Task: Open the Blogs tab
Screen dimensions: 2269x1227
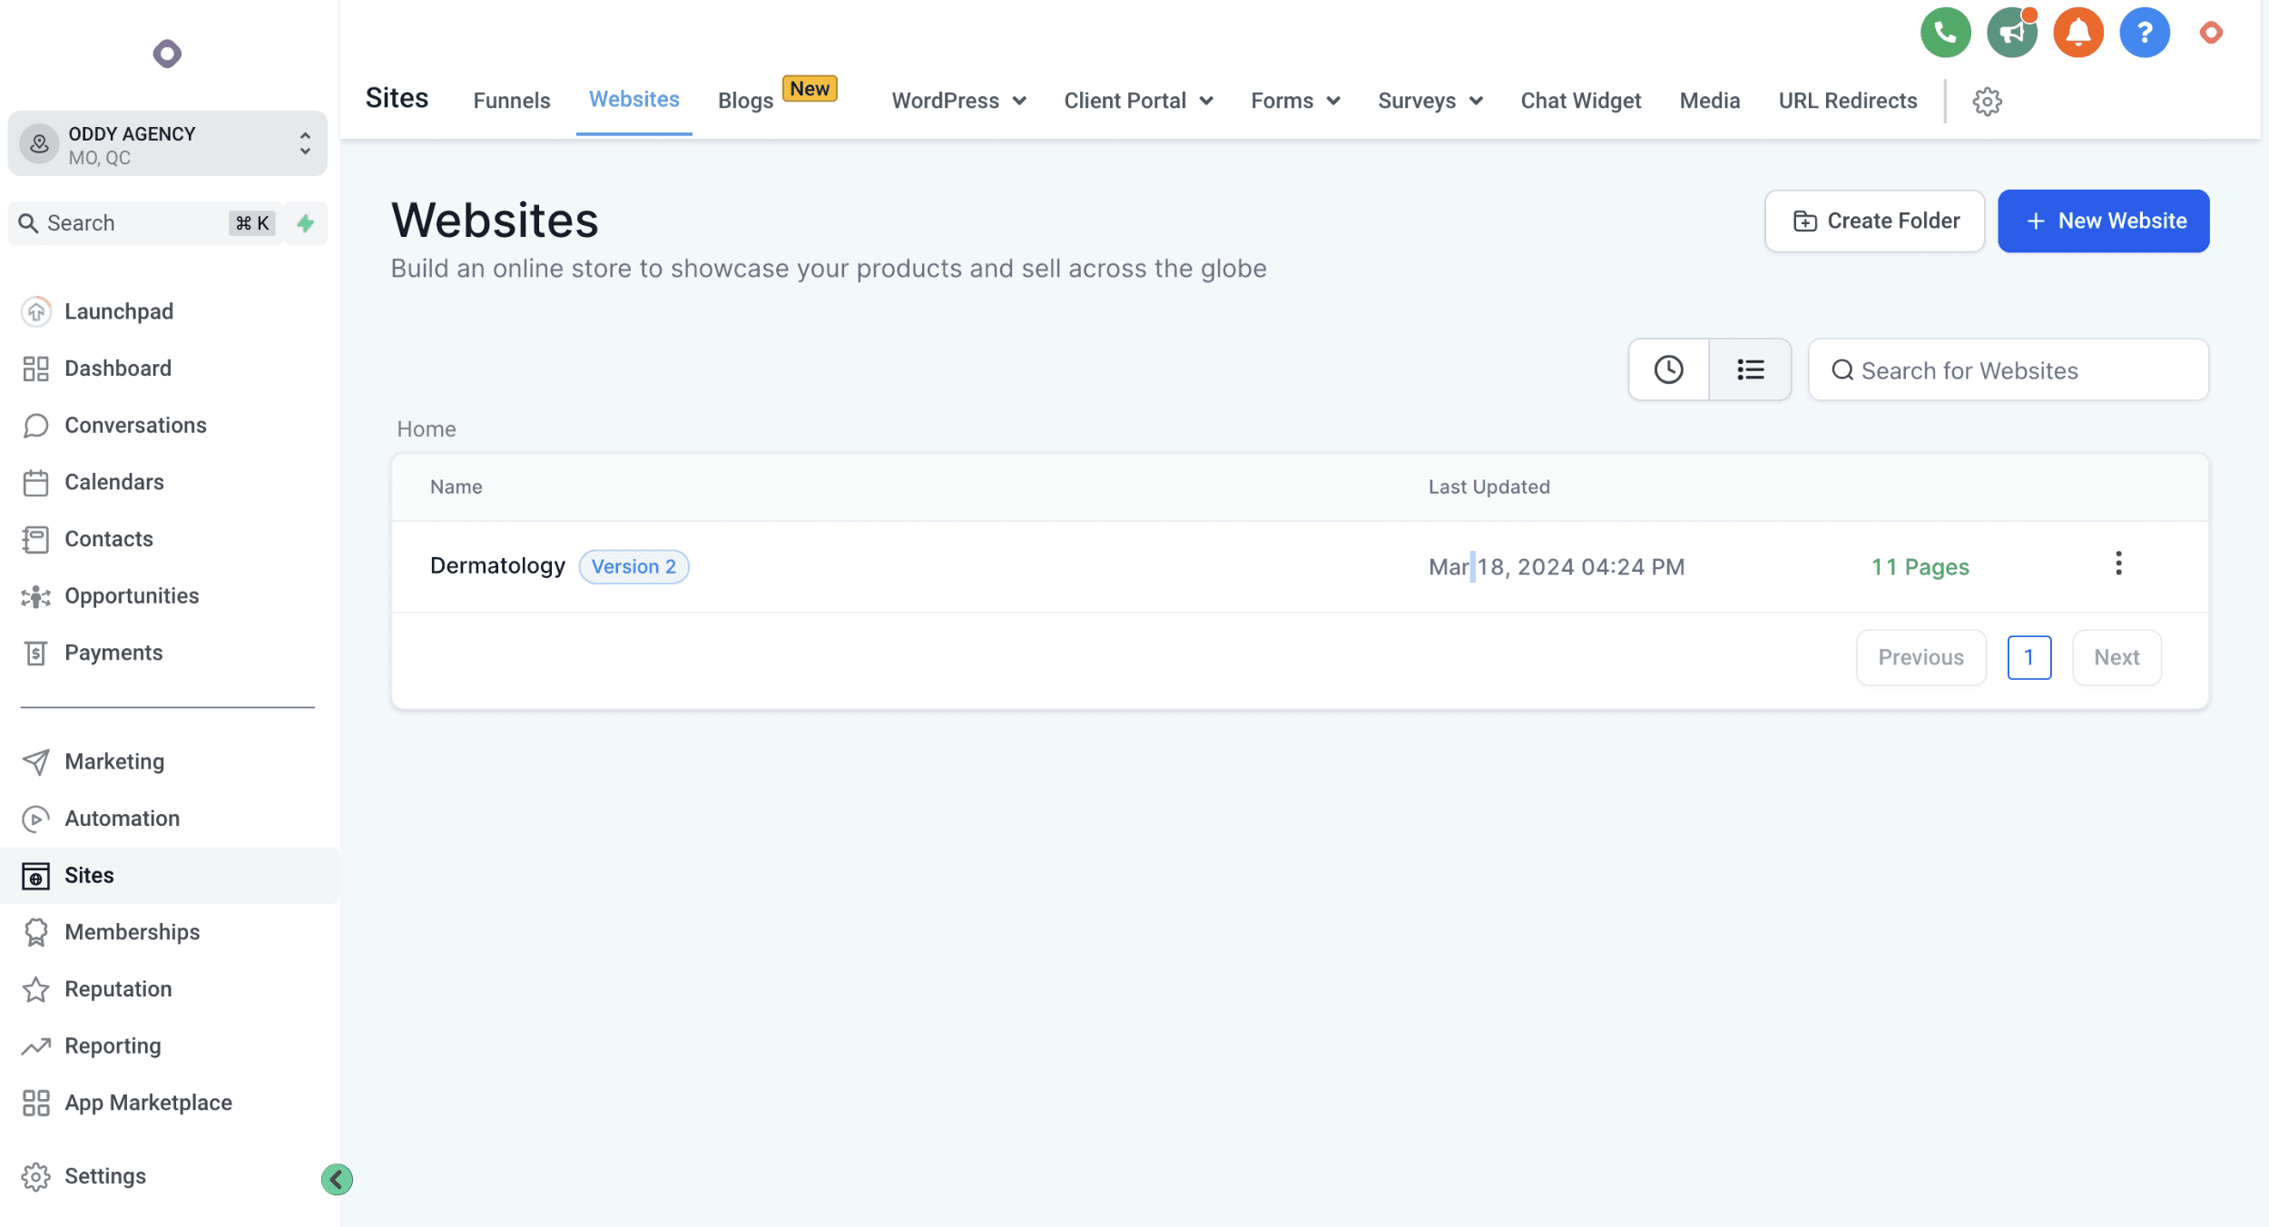Action: (x=745, y=101)
